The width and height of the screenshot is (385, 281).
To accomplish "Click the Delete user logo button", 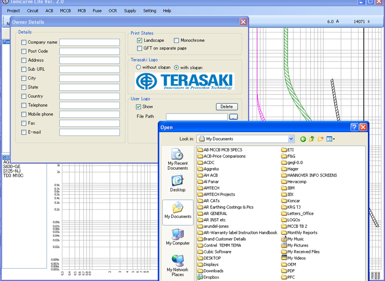I will pos(226,107).
